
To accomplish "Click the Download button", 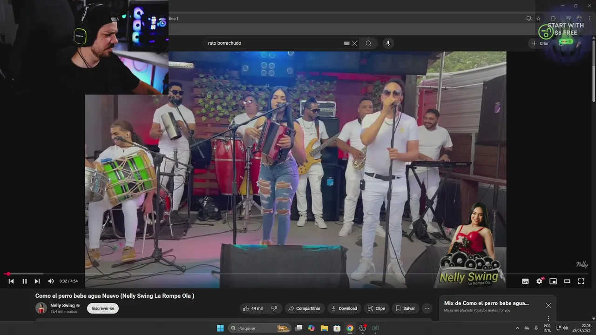I will pyautogui.click(x=344, y=308).
